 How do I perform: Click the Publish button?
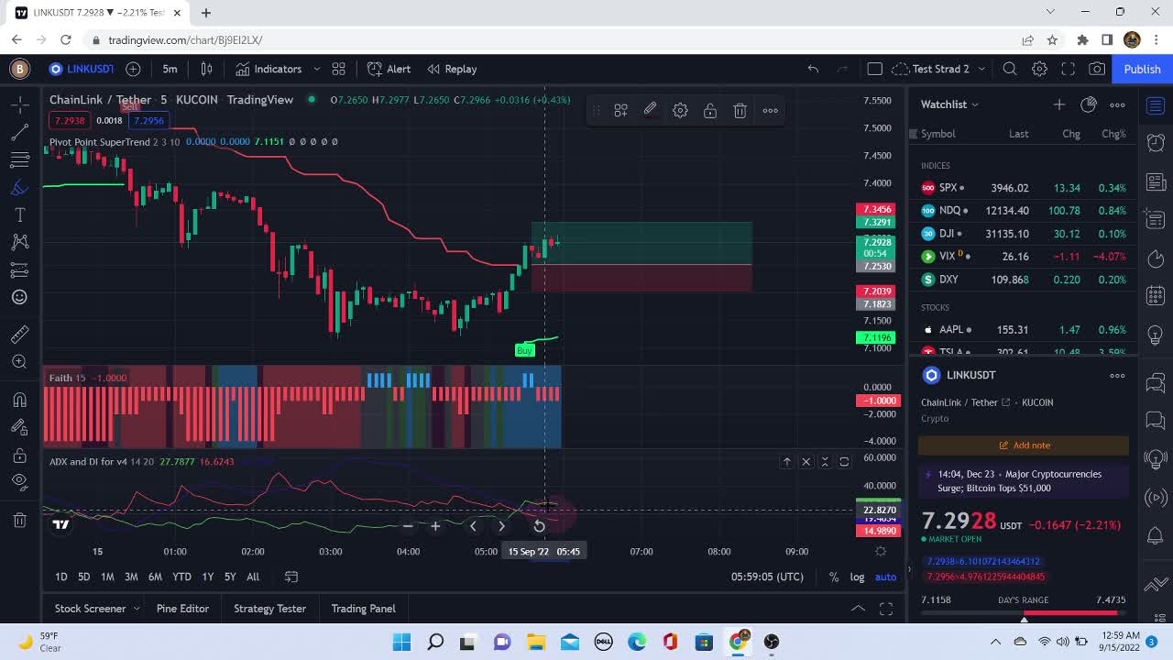(x=1142, y=69)
